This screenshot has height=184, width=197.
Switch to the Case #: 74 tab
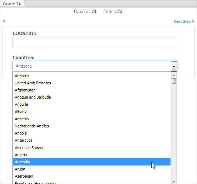point(12,4)
